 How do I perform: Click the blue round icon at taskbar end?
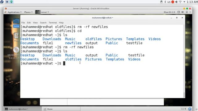(190, 109)
